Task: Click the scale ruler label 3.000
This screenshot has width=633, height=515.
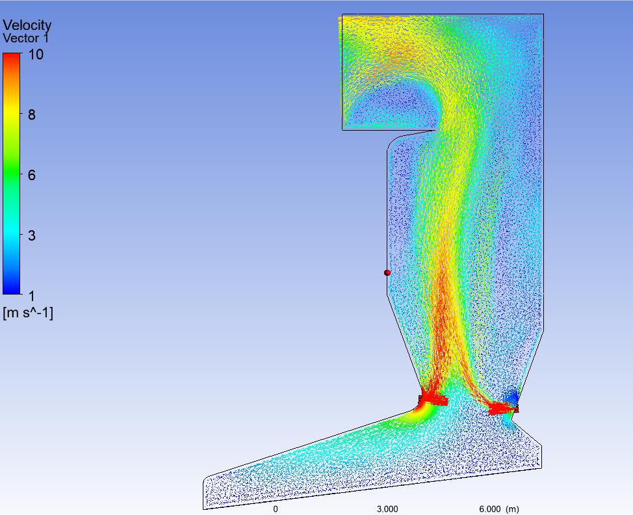Action: tap(387, 509)
